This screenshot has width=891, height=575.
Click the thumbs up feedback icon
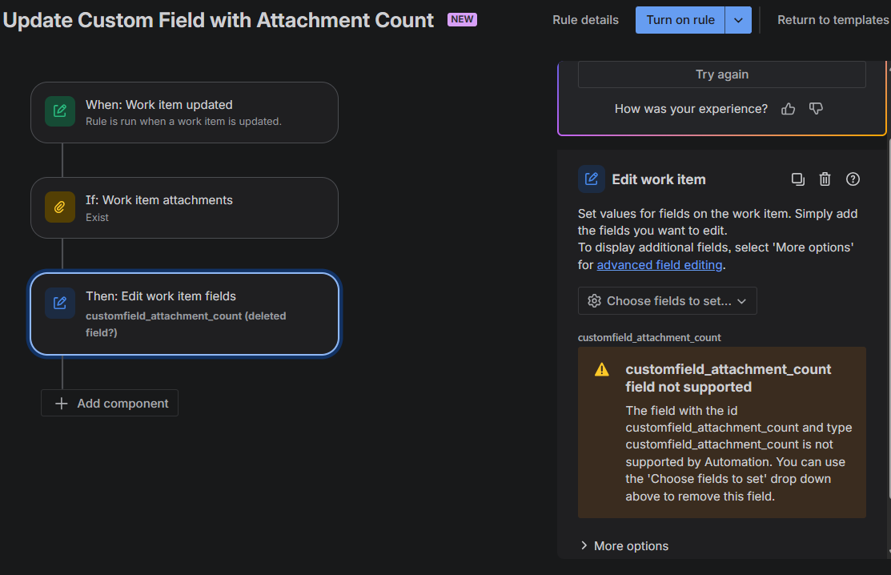[x=789, y=109]
